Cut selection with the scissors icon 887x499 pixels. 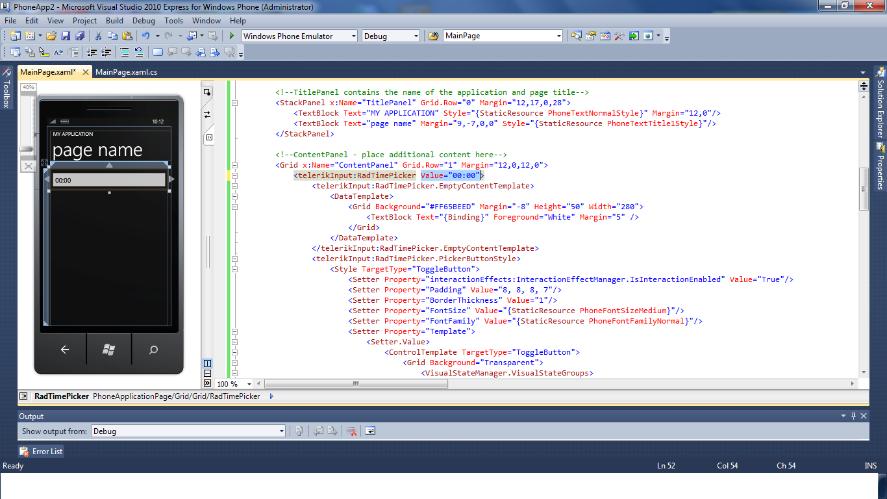click(x=98, y=36)
